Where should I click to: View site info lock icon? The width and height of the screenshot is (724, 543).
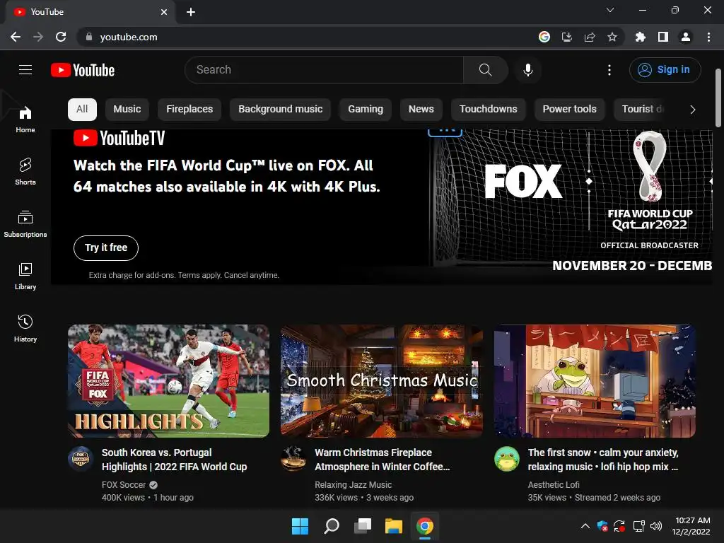click(x=89, y=37)
